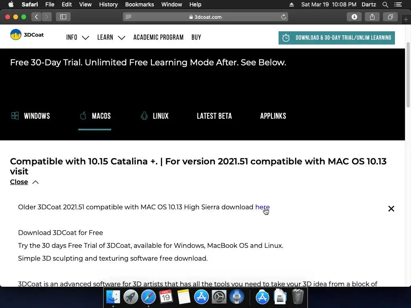Open Reader view icon in address bar

pos(128,17)
